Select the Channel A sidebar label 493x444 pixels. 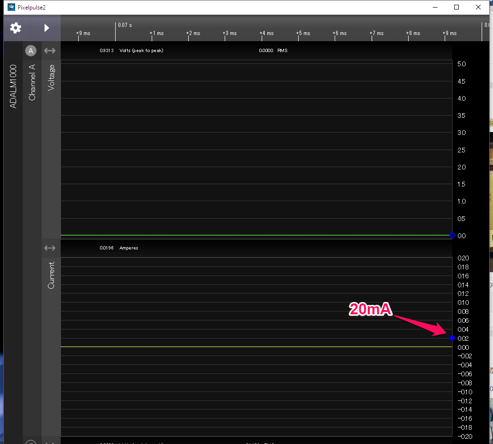click(32, 82)
